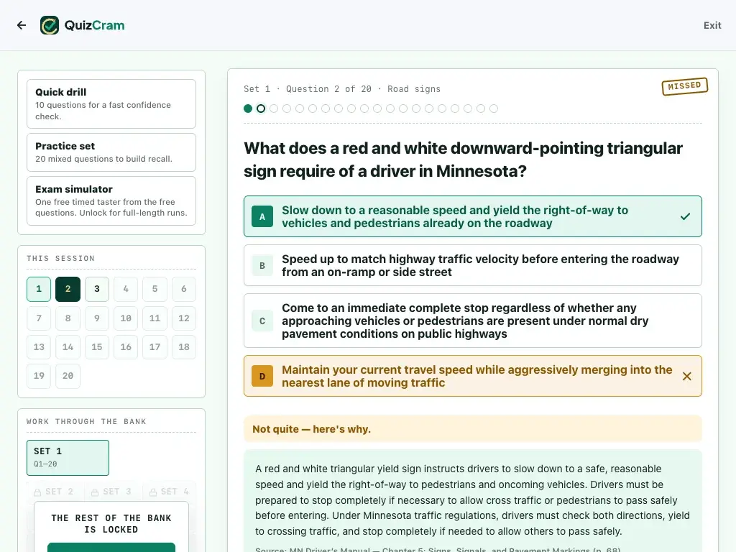Viewport: 736px width, 552px height.
Task: Click the yield sign explanation paragraph
Action: click(473, 500)
